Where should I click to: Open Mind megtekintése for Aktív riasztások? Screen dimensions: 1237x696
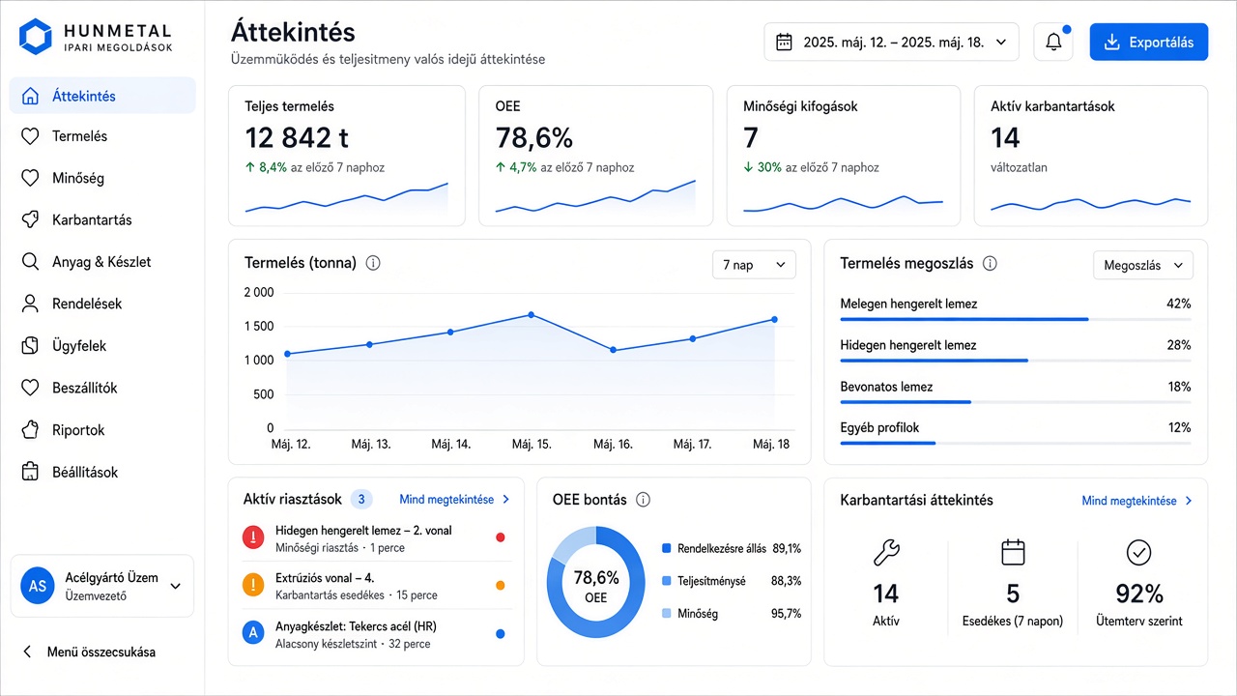[455, 500]
